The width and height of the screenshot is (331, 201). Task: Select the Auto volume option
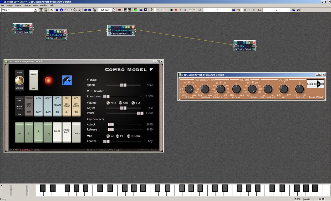[x=108, y=103]
